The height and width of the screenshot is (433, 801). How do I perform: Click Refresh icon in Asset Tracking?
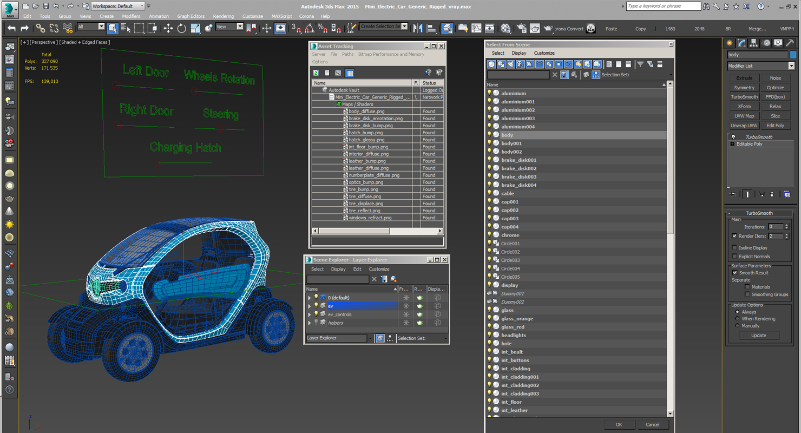pyautogui.click(x=316, y=73)
